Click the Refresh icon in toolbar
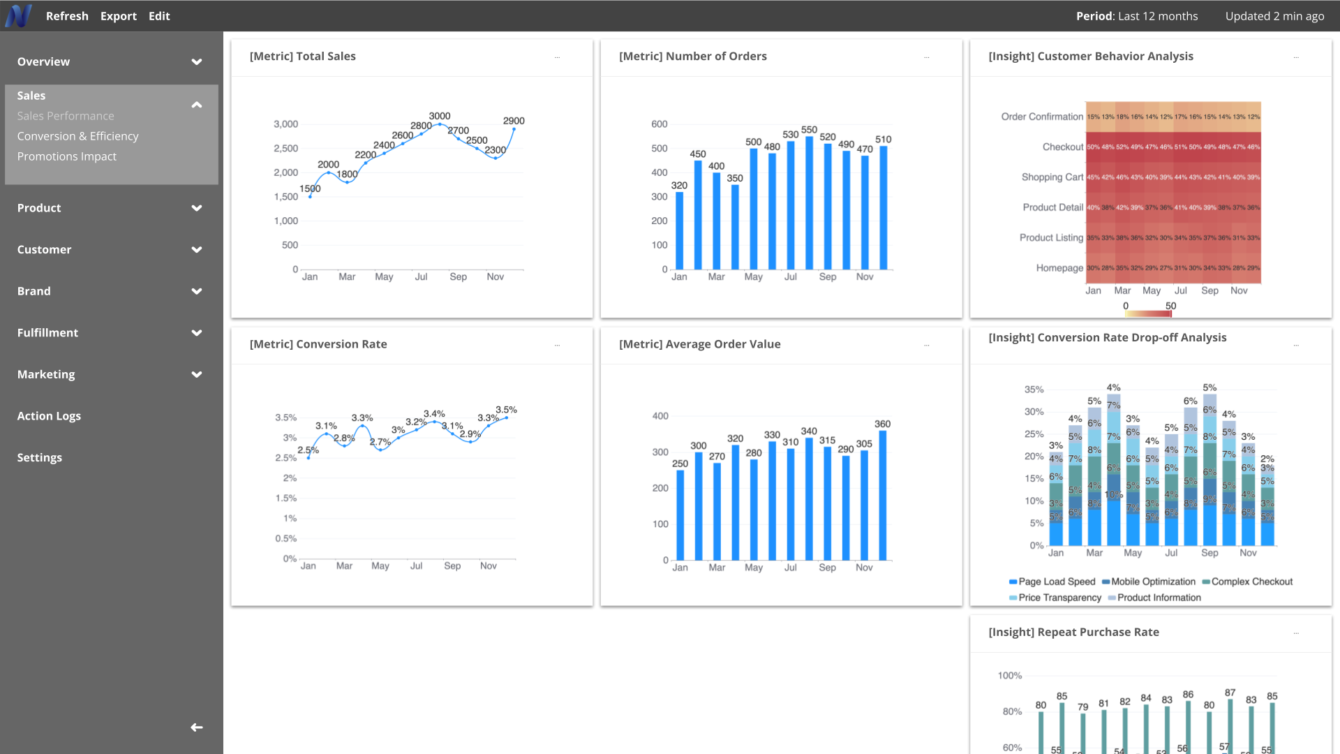This screenshot has width=1340, height=754. [x=67, y=15]
